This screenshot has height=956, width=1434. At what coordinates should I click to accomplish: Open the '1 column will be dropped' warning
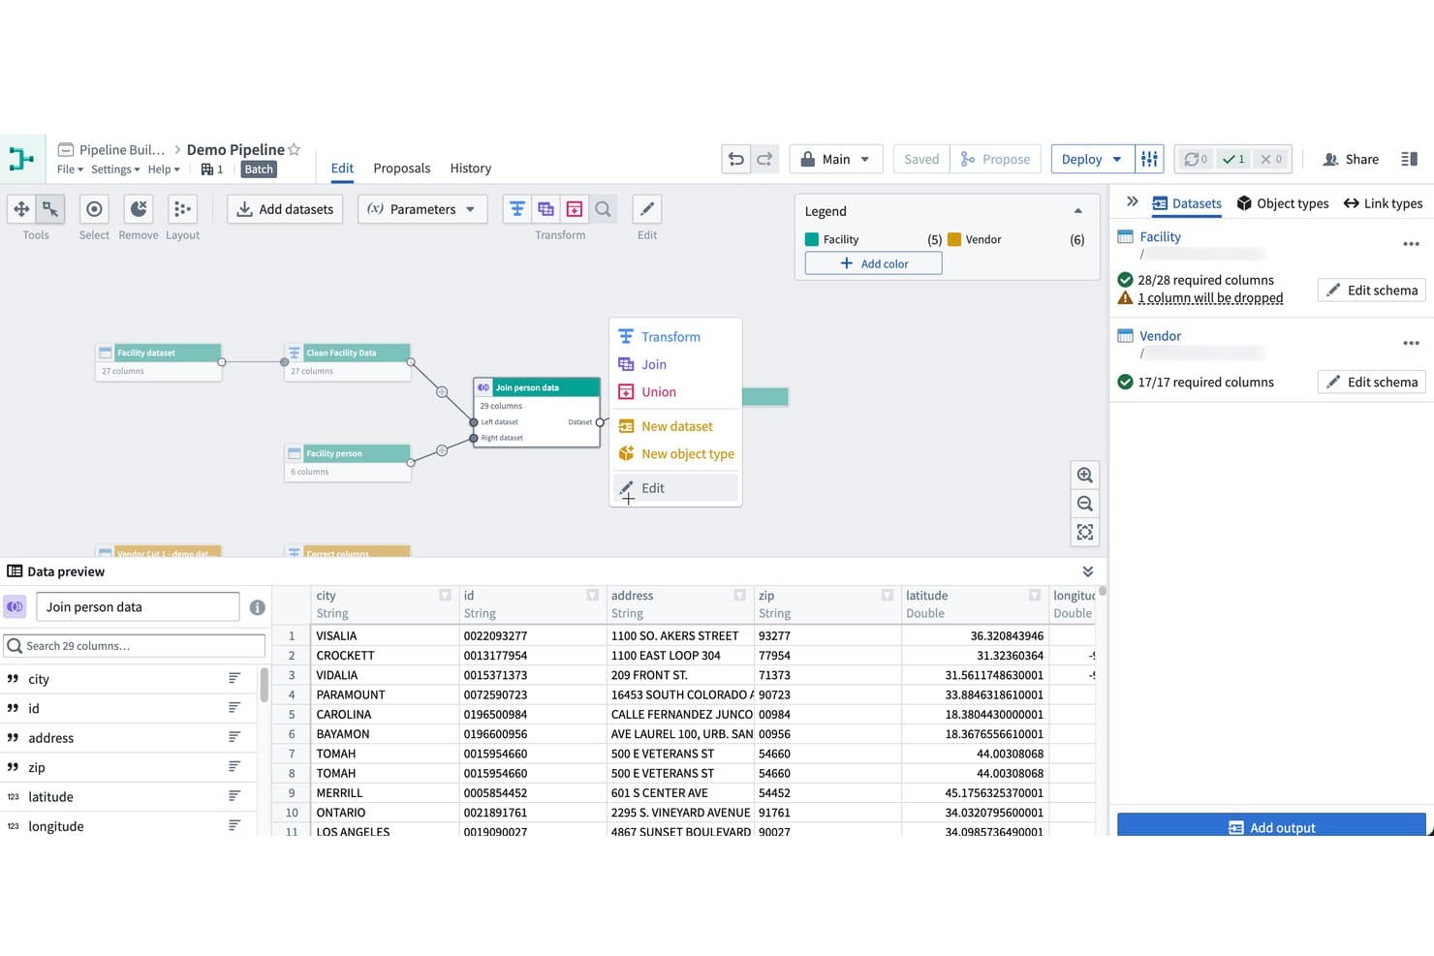(x=1210, y=298)
